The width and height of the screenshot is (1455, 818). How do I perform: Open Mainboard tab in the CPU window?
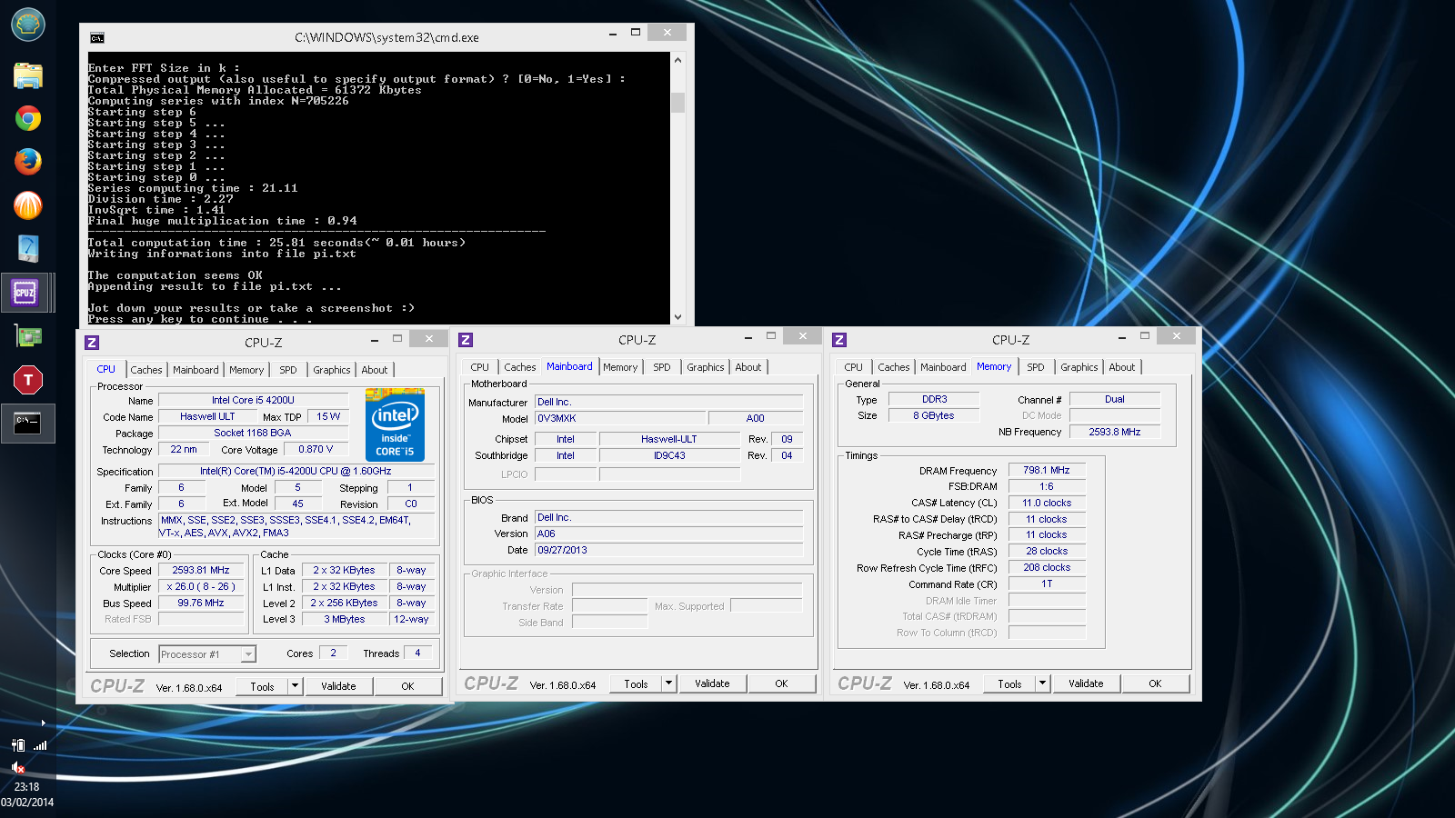[196, 370]
